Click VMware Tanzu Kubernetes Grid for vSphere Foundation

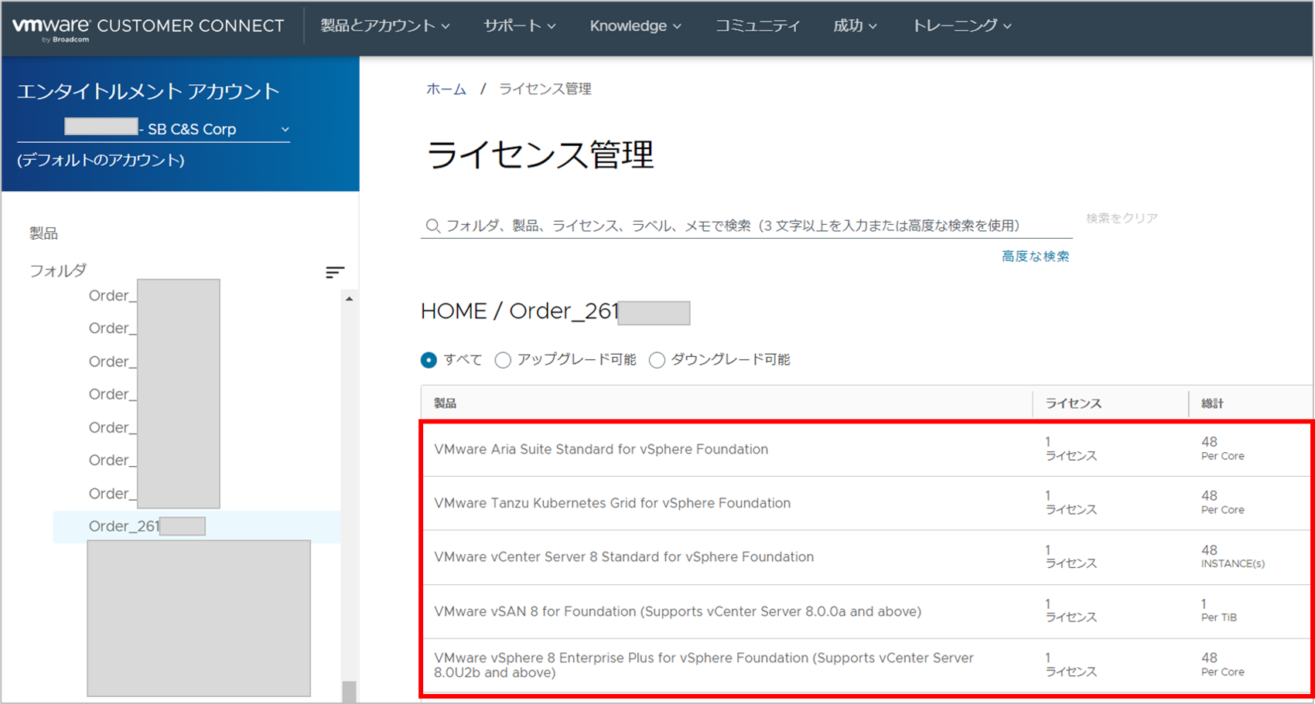click(x=612, y=503)
